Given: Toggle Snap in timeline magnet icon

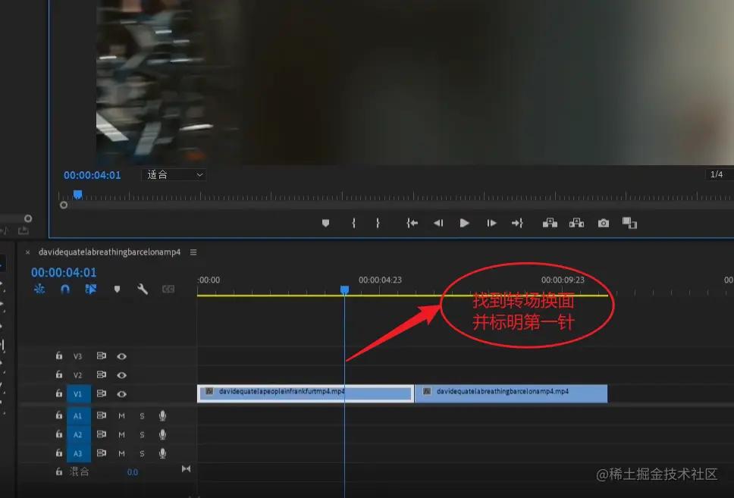Looking at the screenshot, I should (65, 290).
